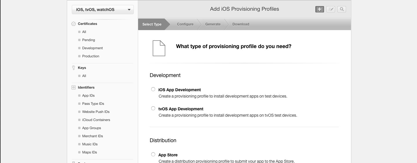Click the Keys section heading
The width and height of the screenshot is (417, 163).
[82, 68]
